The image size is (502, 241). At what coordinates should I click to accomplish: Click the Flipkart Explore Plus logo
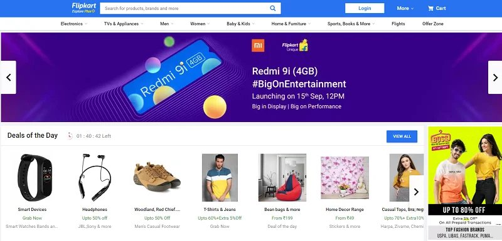click(83, 8)
